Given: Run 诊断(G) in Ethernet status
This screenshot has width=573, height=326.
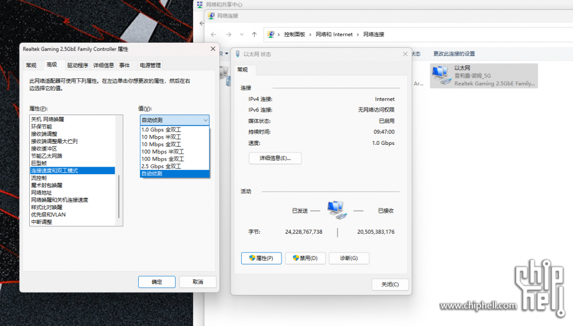Looking at the screenshot, I should [x=349, y=258].
